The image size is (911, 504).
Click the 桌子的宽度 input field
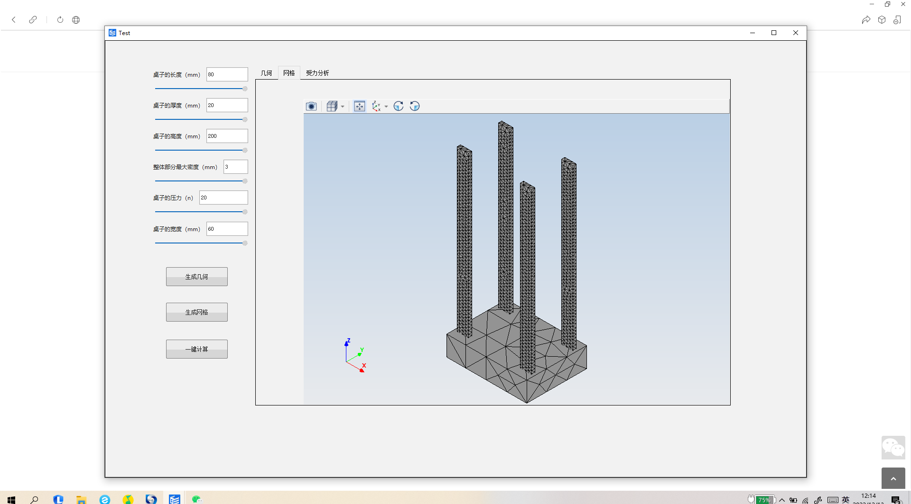coord(227,229)
